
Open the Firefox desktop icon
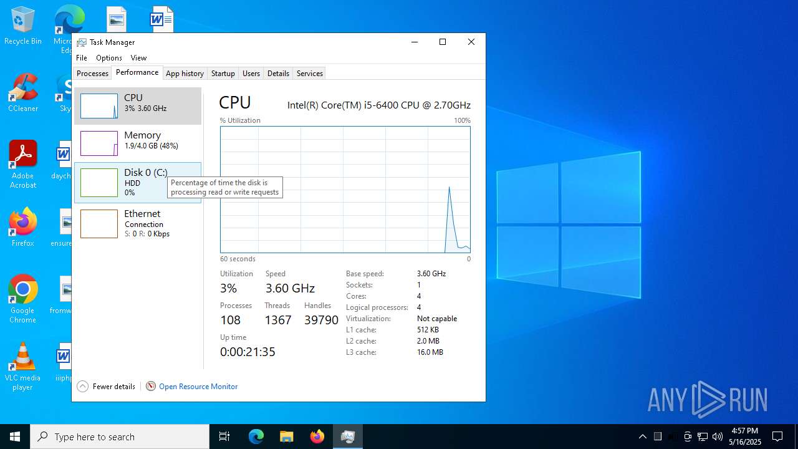point(23,228)
